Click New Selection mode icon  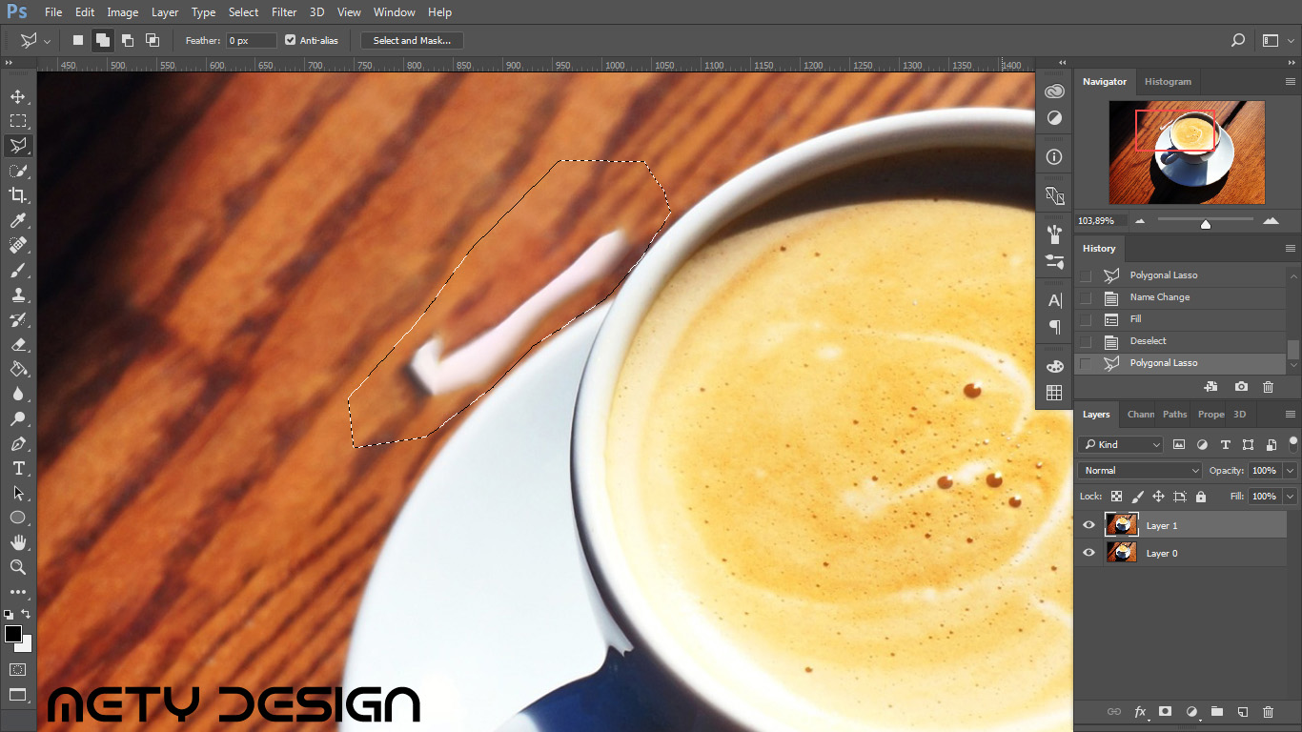pyautogui.click(x=78, y=40)
